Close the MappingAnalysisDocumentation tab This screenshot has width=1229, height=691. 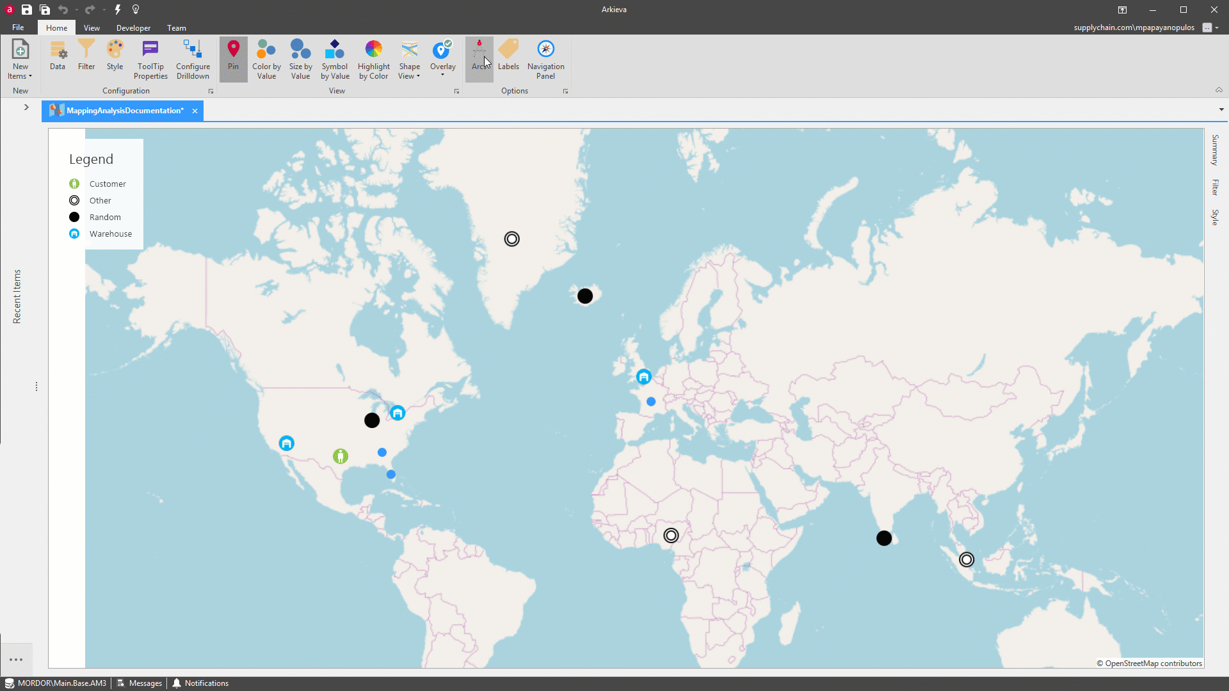[195, 111]
